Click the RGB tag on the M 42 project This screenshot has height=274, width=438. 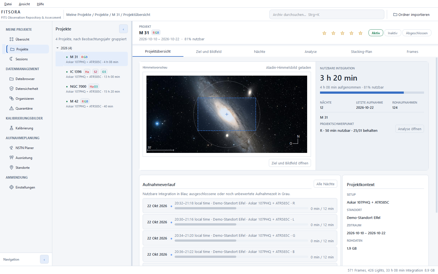coord(85,101)
